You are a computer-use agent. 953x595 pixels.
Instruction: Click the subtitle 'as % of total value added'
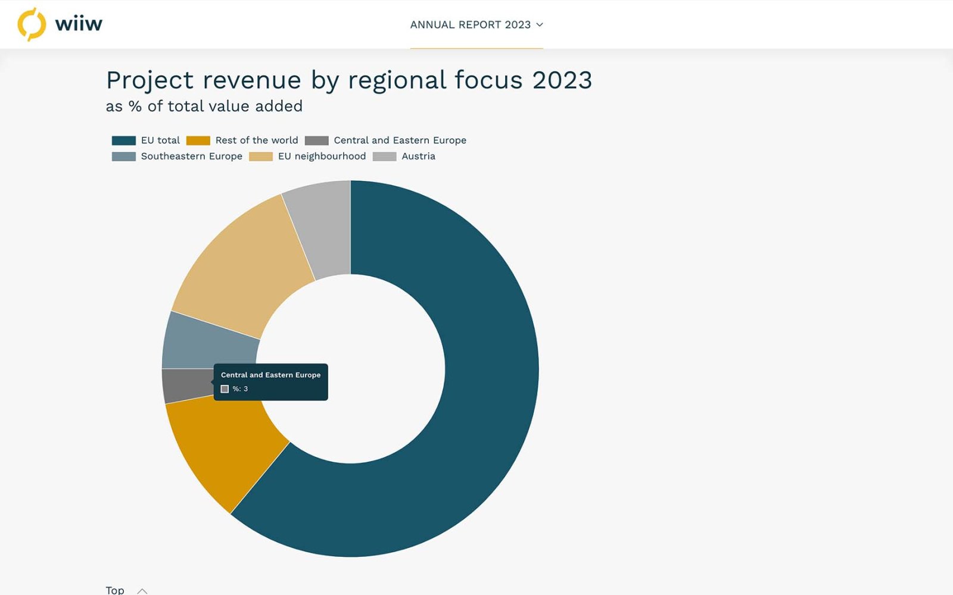pyautogui.click(x=204, y=107)
